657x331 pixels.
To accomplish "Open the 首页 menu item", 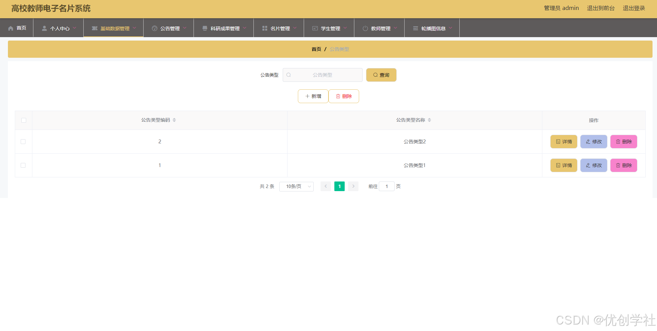I will coord(17,28).
